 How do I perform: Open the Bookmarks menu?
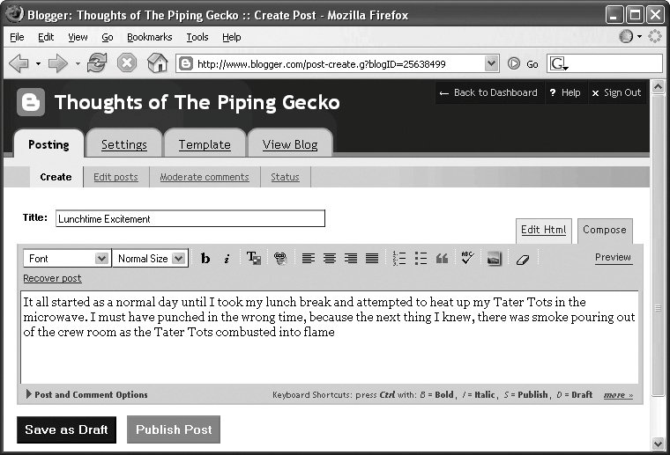click(149, 37)
